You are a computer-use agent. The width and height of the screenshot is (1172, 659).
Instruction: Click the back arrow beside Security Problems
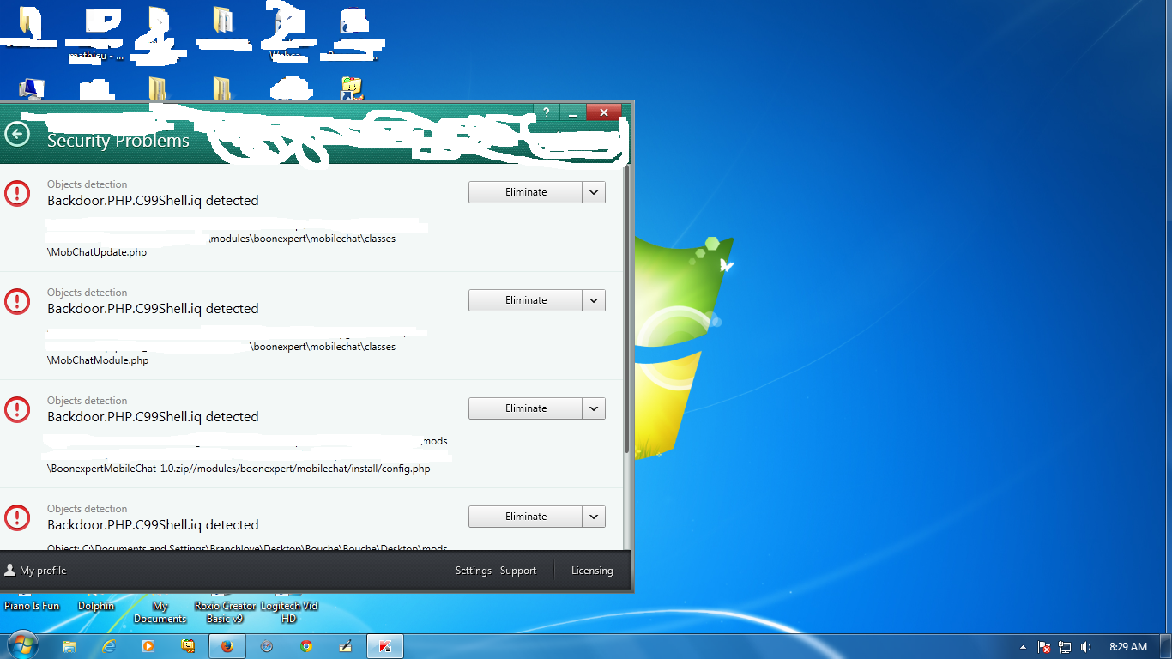point(17,134)
